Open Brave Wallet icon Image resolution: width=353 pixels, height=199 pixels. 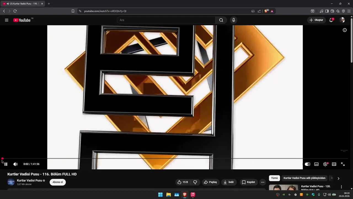(x=332, y=11)
